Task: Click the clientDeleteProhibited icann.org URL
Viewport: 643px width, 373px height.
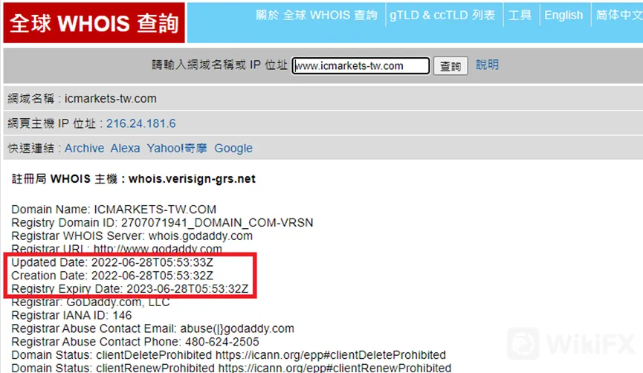Action: (x=331, y=354)
